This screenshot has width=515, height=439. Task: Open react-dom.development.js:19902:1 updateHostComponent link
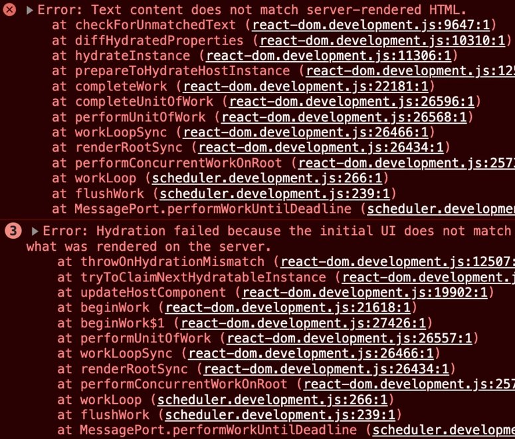[x=365, y=293]
